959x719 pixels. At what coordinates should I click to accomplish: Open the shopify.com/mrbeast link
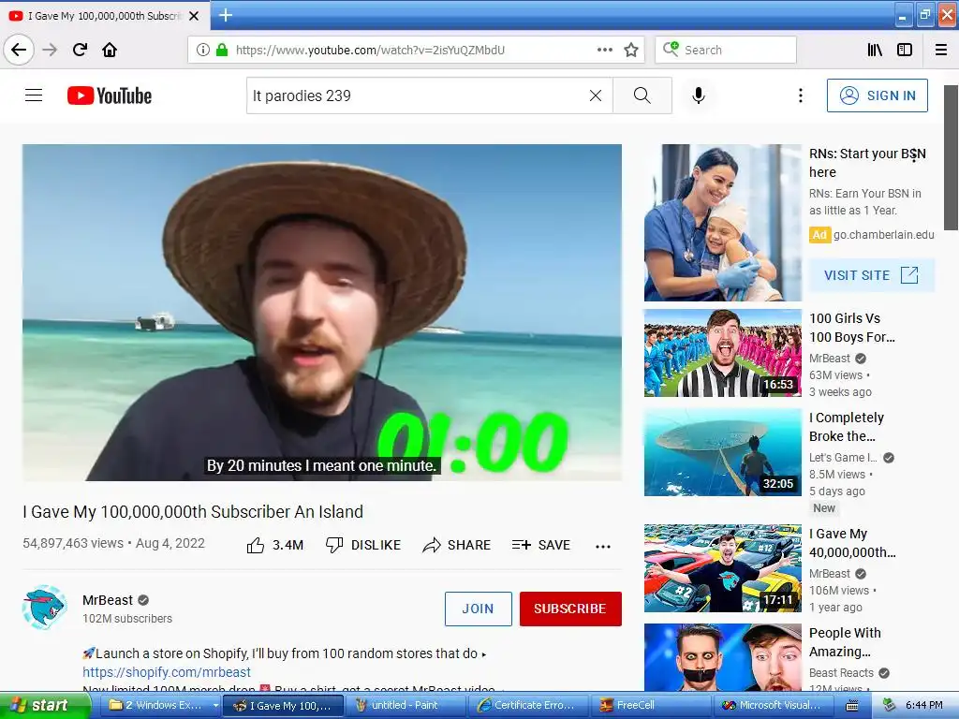[167, 672]
